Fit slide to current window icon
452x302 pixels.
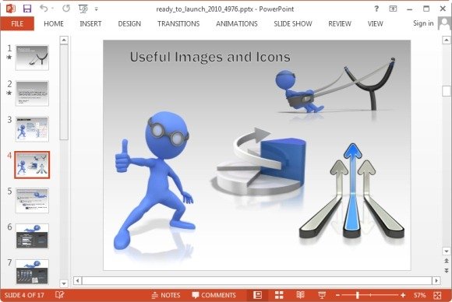pyautogui.click(x=437, y=295)
